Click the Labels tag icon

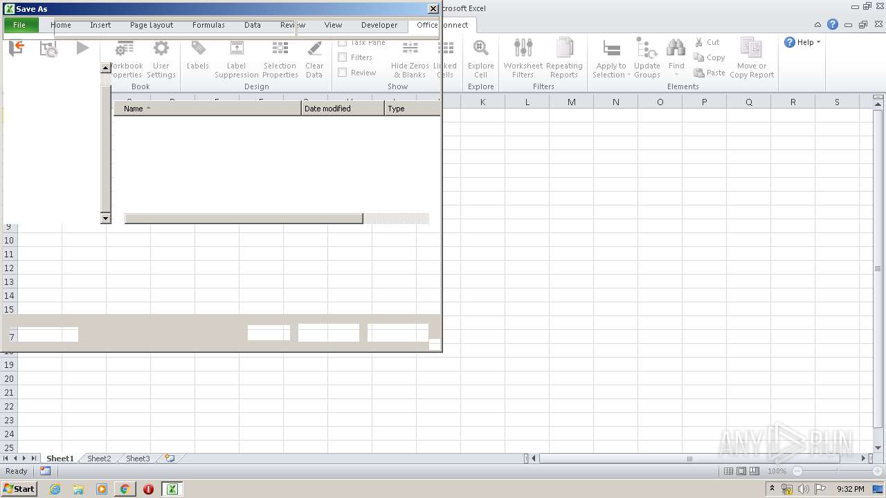click(x=198, y=49)
